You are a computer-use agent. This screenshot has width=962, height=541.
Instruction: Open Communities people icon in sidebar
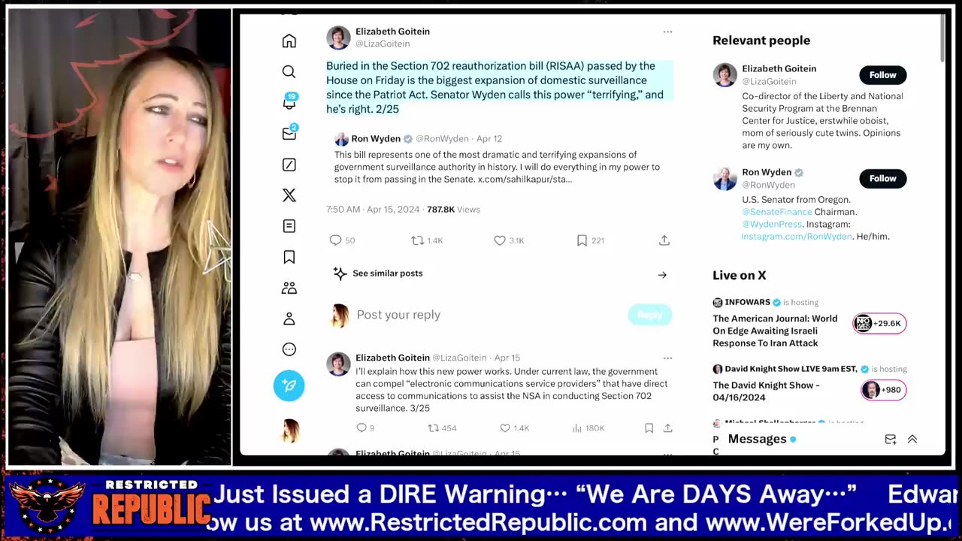289,288
